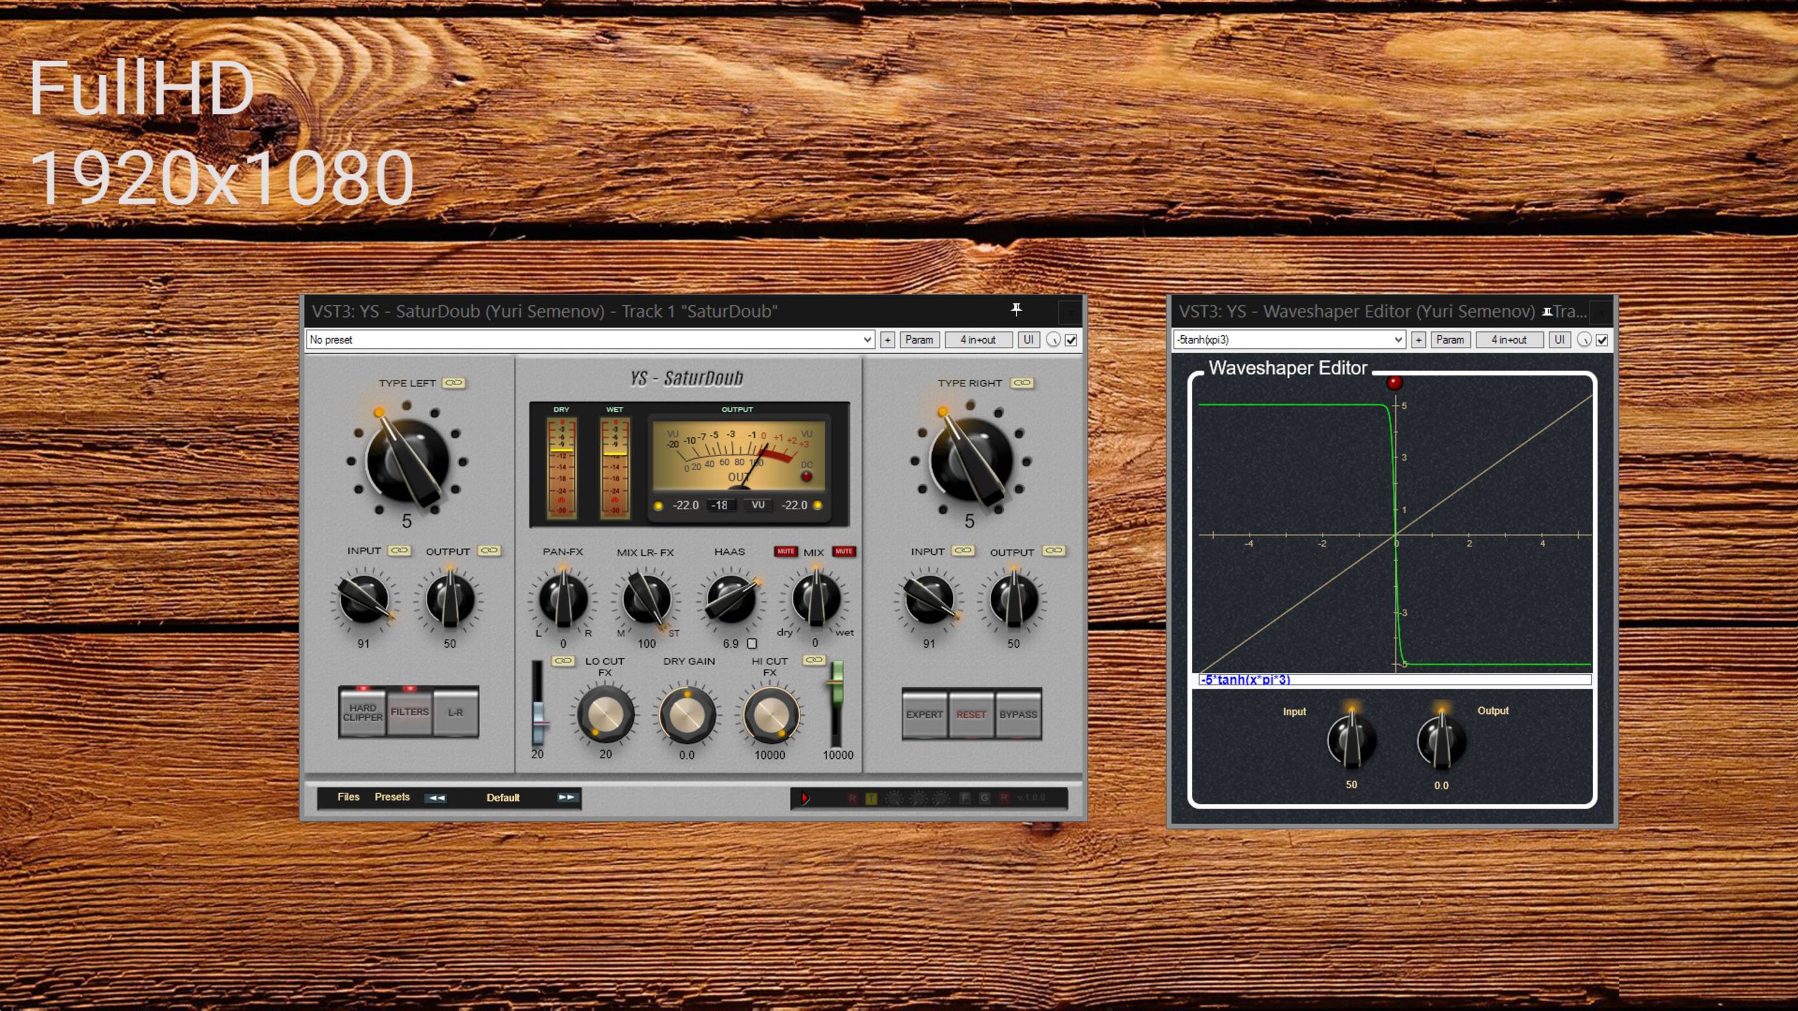Open the Presets menu in SaturDoub
1798x1011 pixels.
(392, 797)
